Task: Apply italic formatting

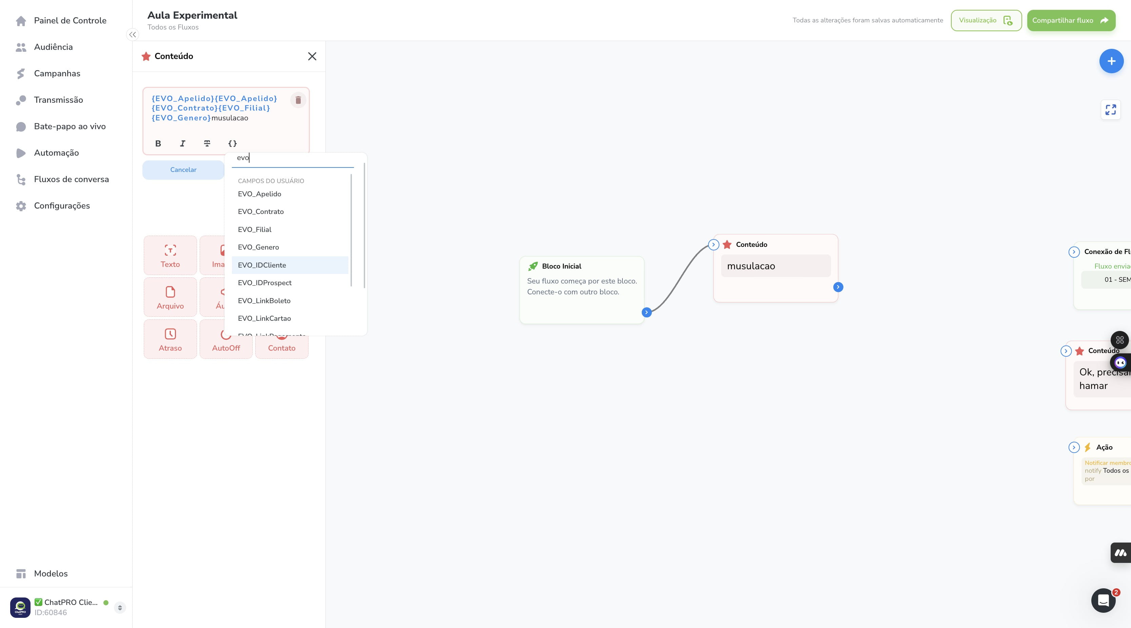Action: pyautogui.click(x=183, y=143)
